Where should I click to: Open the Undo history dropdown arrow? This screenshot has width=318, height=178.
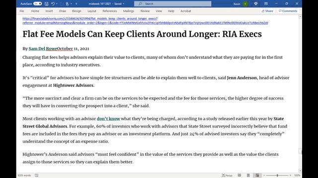pyautogui.click(x=57, y=3)
